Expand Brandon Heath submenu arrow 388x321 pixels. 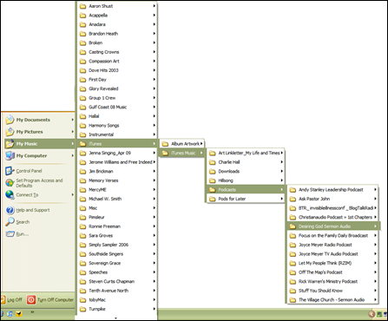(x=155, y=34)
